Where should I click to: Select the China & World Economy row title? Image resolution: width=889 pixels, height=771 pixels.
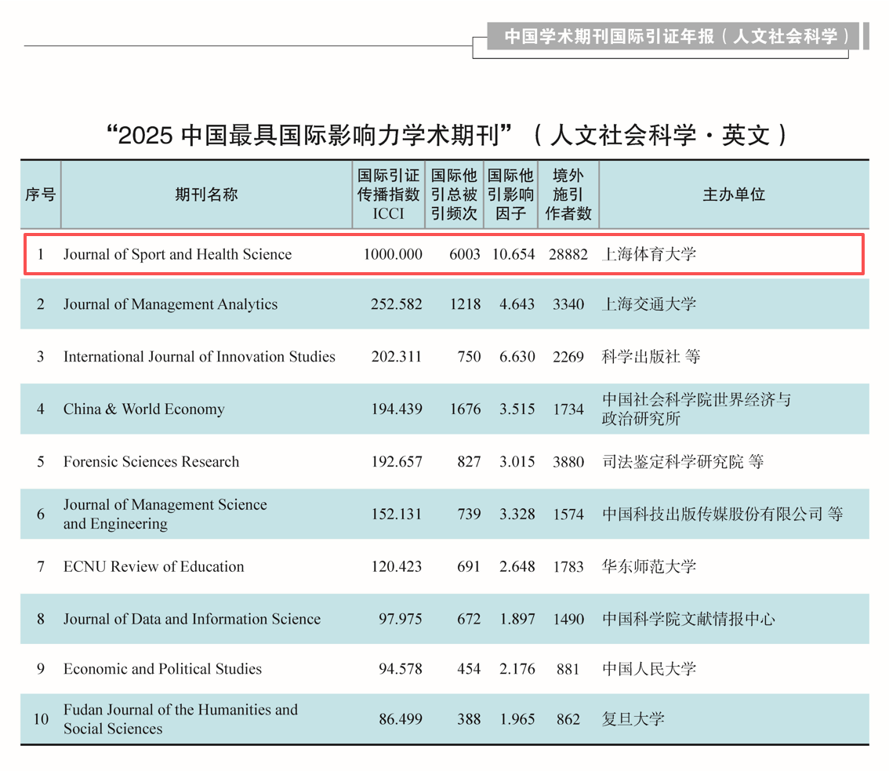click(143, 409)
